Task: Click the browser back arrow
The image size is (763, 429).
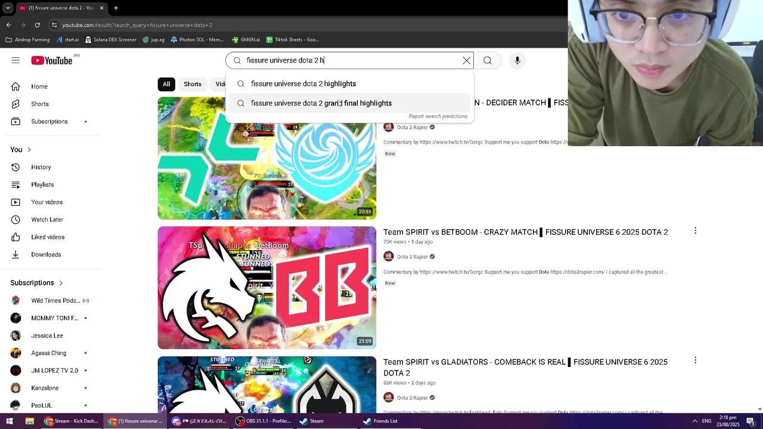Action: tap(8, 25)
